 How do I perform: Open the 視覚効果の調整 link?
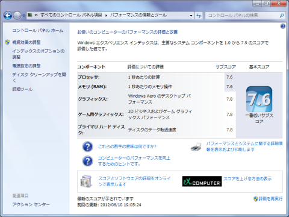[x=26, y=42]
